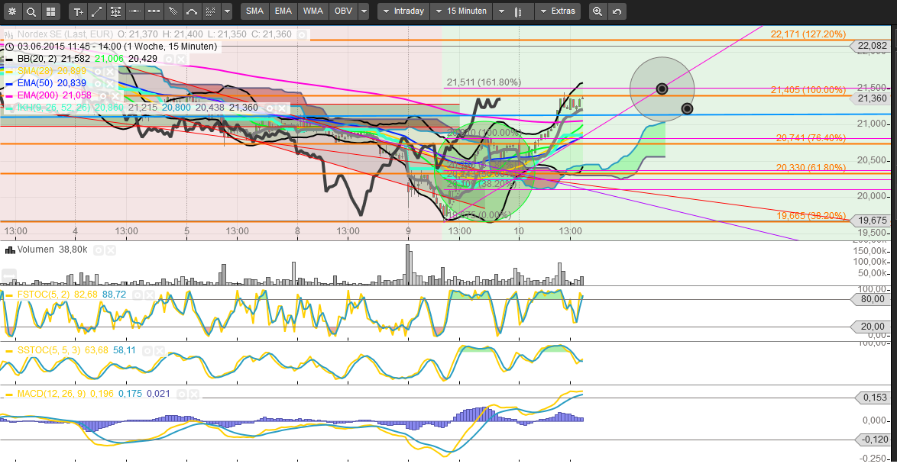Click the zoom-in magnifier icon
The image size is (897, 467).
tap(597, 11)
